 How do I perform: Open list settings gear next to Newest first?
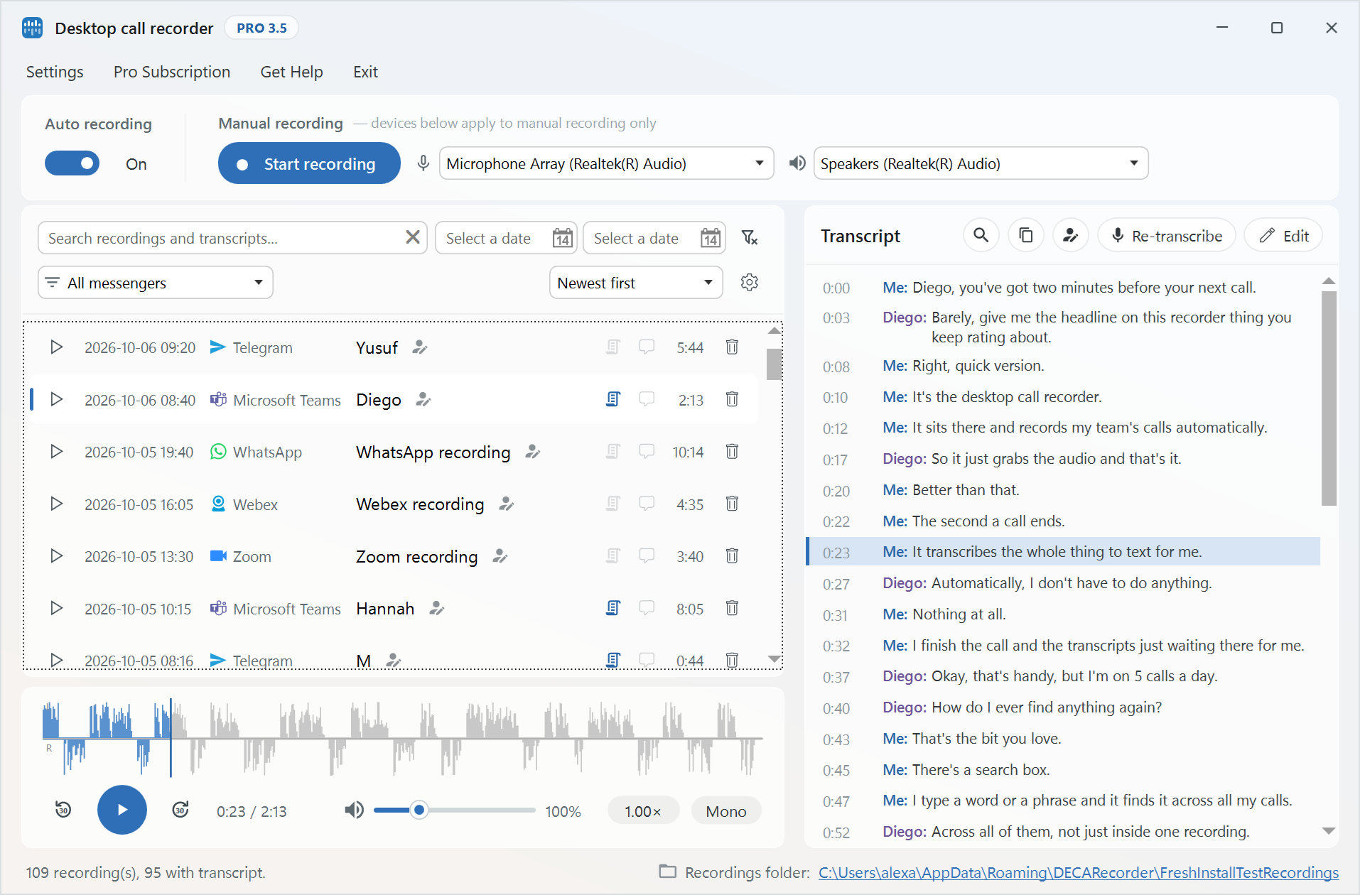pyautogui.click(x=750, y=283)
